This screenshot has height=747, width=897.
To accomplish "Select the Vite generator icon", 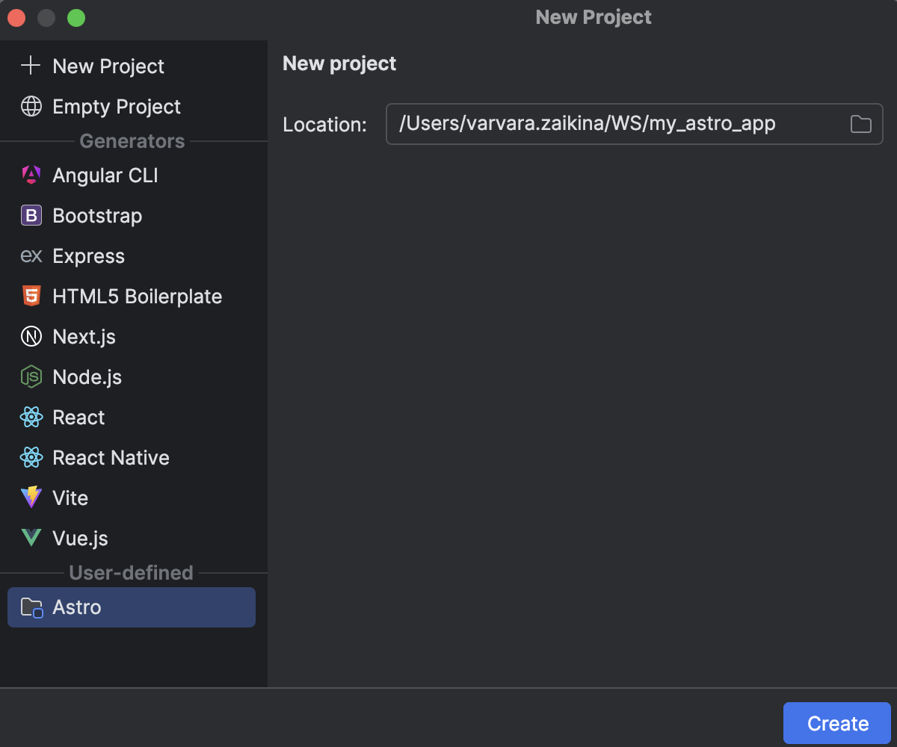I will coord(31,498).
